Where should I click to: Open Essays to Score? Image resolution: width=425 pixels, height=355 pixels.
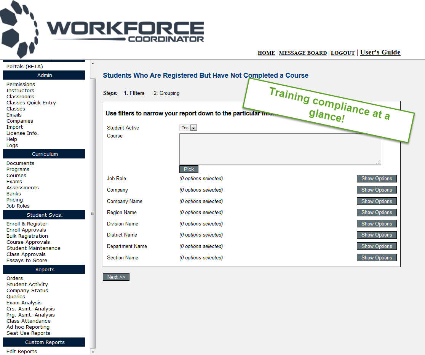click(x=27, y=261)
